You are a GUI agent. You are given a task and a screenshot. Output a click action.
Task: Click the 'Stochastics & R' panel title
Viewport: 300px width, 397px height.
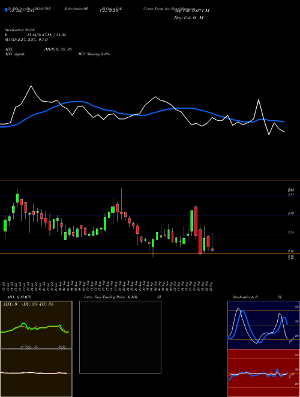coord(245,297)
